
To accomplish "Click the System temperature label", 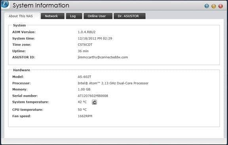I will 30,102.
